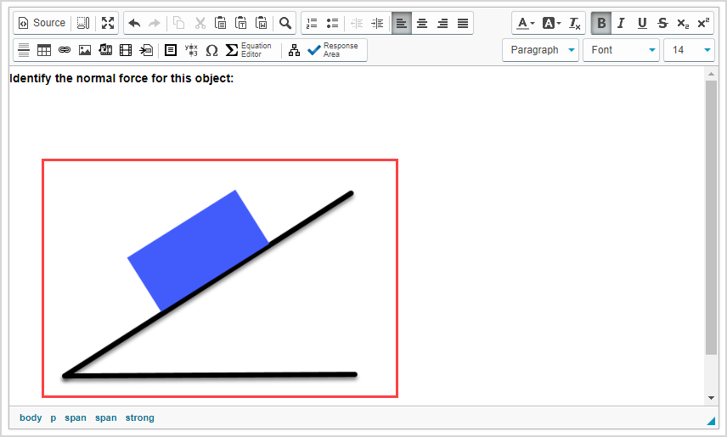
Task: Click the Find magnifier icon
Action: (285, 23)
